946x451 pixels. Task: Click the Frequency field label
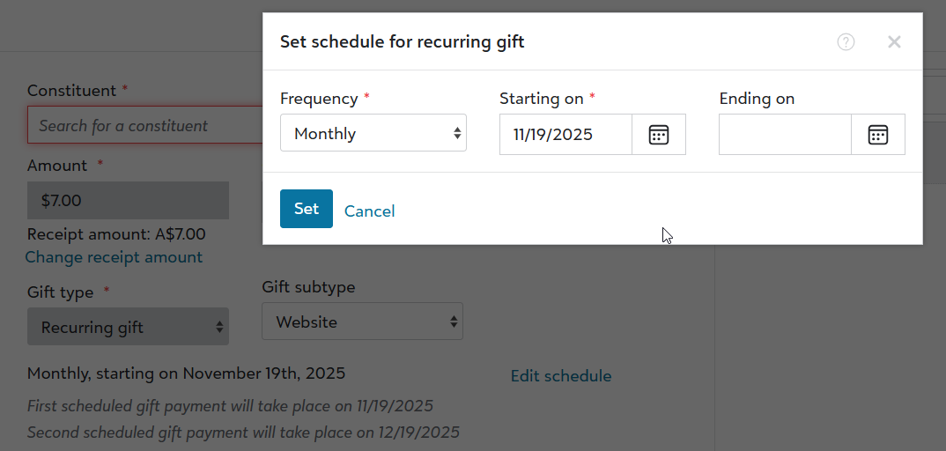point(319,99)
